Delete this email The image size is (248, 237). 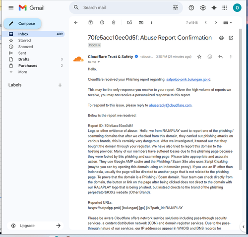114,22
